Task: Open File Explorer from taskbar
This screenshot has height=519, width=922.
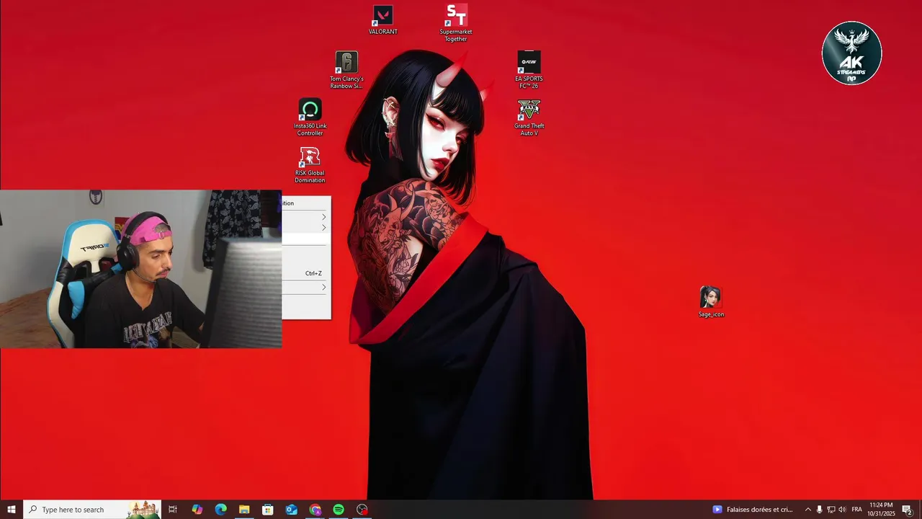Action: coord(244,510)
